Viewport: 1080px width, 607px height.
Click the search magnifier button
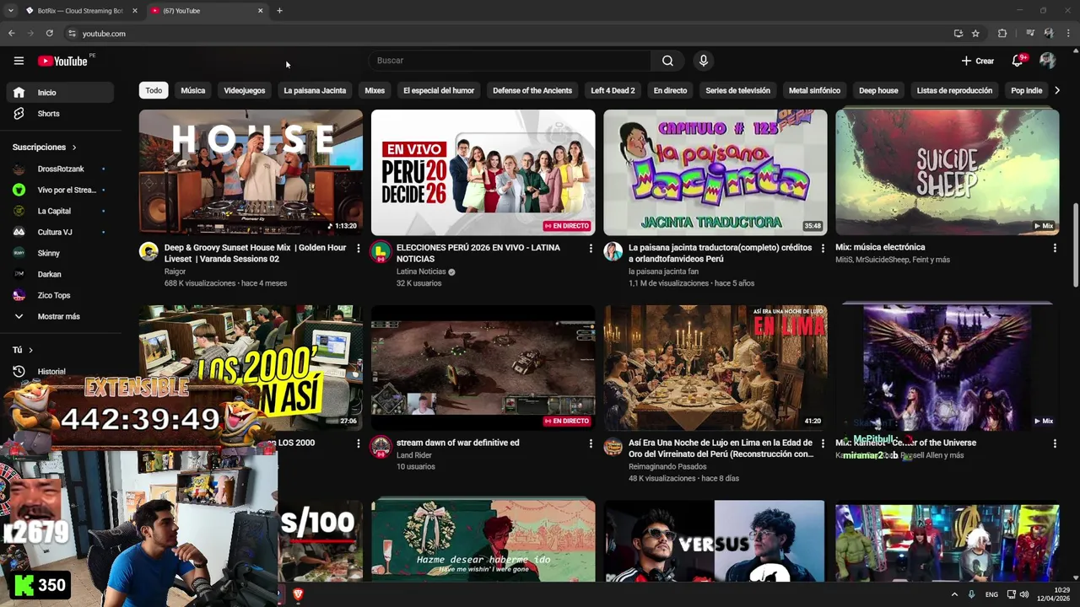point(667,61)
